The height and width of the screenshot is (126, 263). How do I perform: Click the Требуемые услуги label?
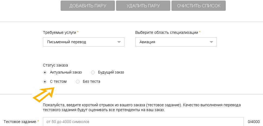click(x=60, y=32)
